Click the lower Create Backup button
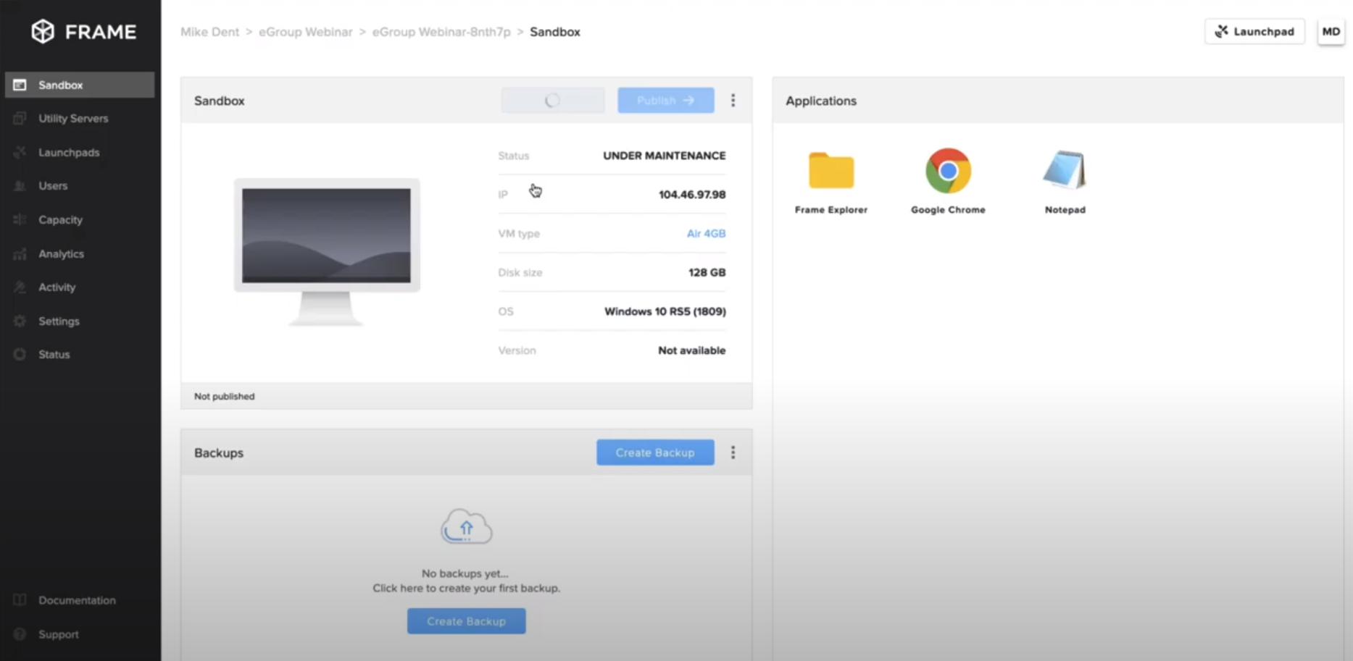 click(x=466, y=621)
